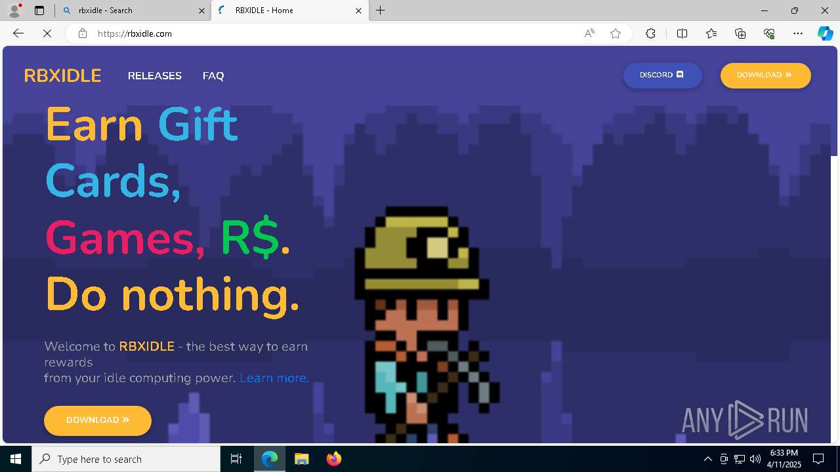Click the pixel miner character image
This screenshot has height=472, width=840.
tap(427, 324)
